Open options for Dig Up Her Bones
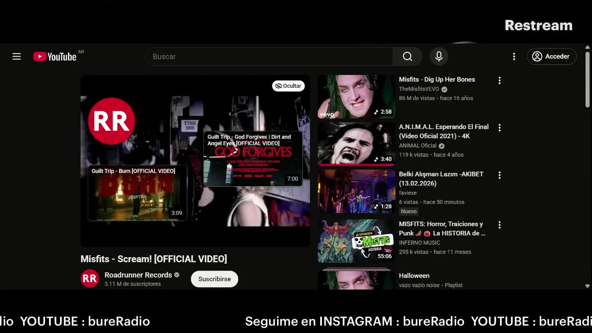The height and width of the screenshot is (333, 592). (x=499, y=80)
